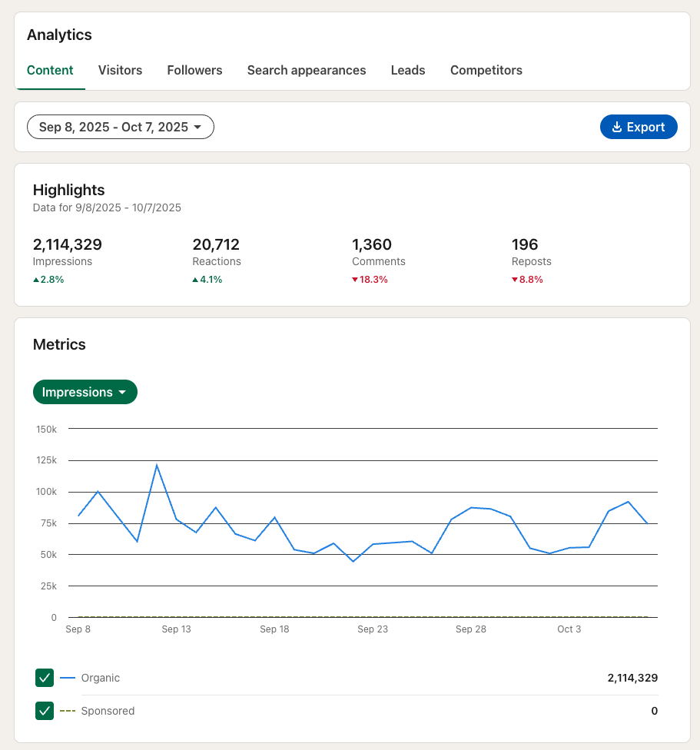Screen dimensions: 700x750
Task: Click the red down arrow under Comments
Action: pyautogui.click(x=355, y=280)
